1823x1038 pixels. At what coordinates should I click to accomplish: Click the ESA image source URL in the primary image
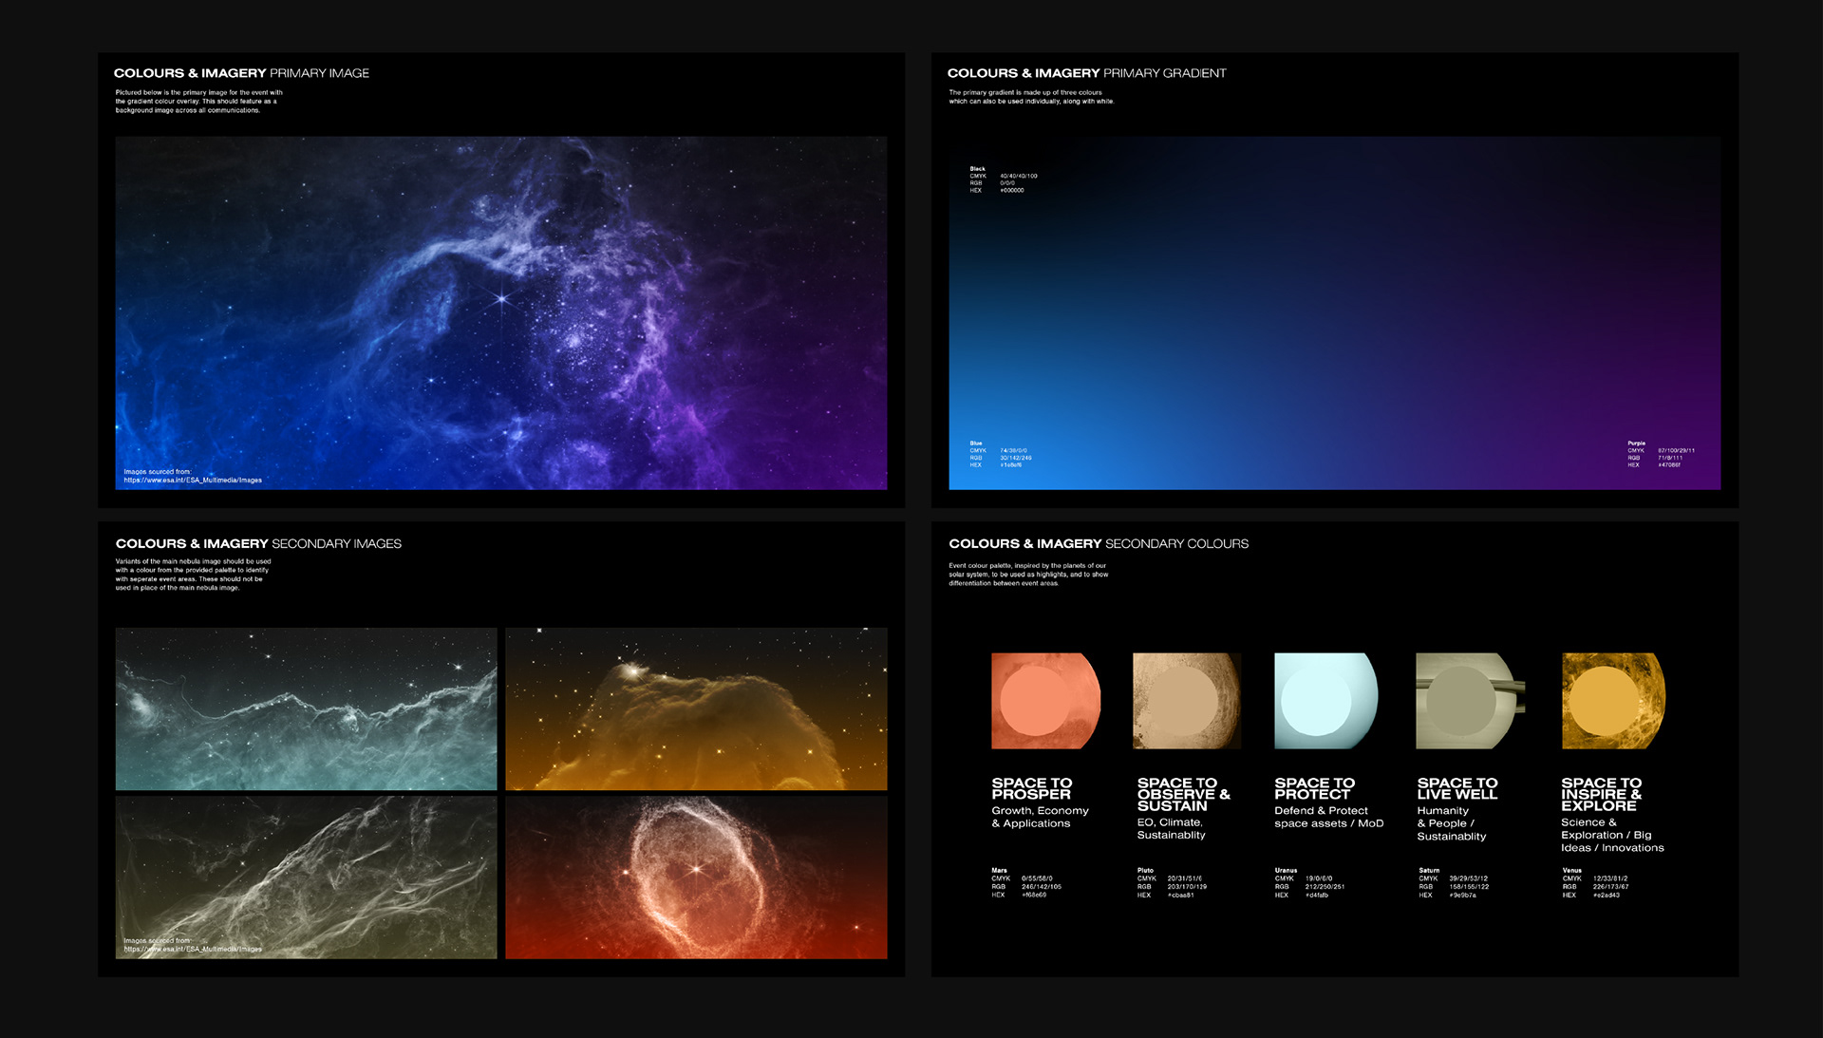pos(193,481)
